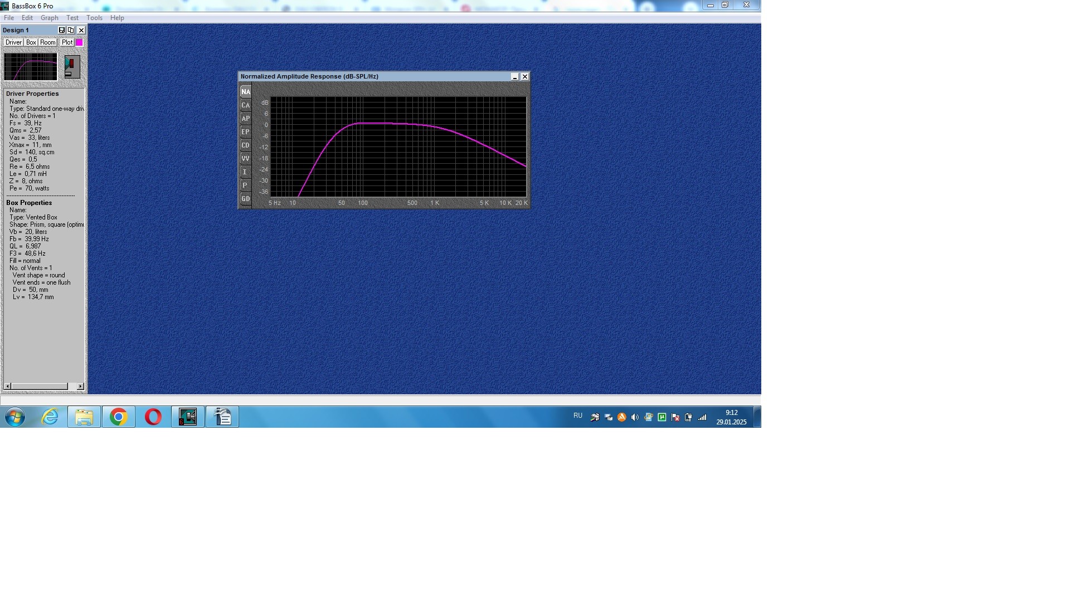Click the right arrow of horizontal scrollbar
This screenshot has height=601, width=1070.
(x=80, y=387)
